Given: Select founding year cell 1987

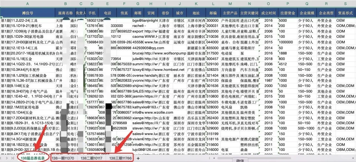Looking at the screenshot, I should tap(268, 80).
